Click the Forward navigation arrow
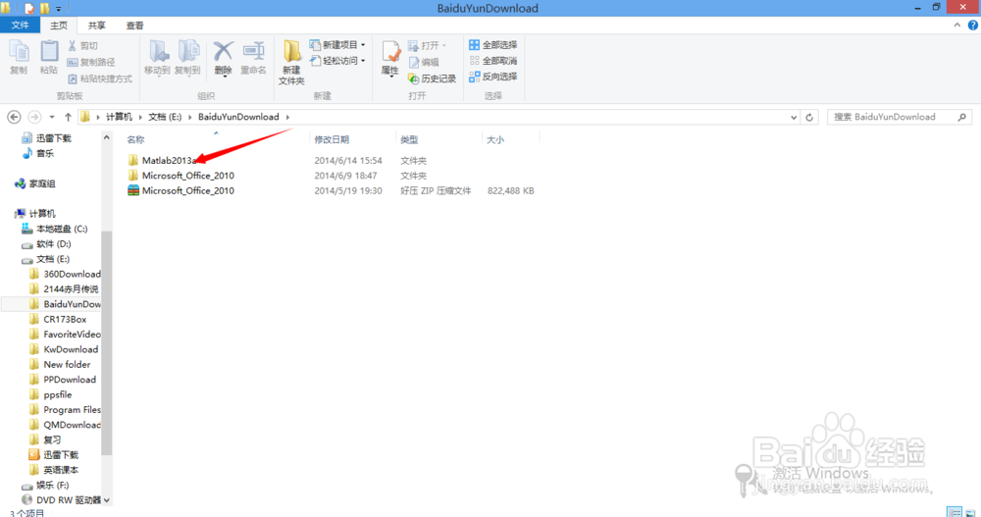Viewport: 981px width, 517px height. pyautogui.click(x=35, y=117)
